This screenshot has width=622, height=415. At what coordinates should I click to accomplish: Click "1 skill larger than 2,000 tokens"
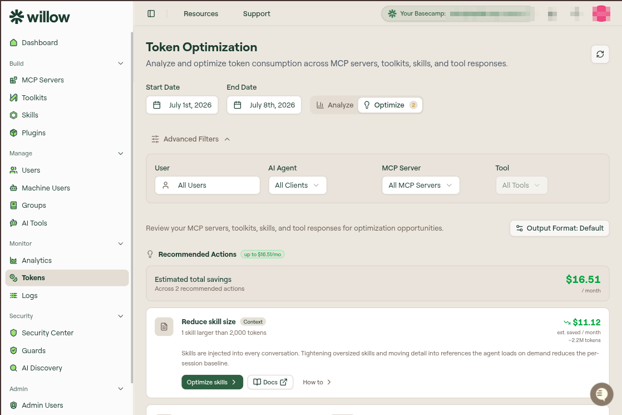click(224, 333)
